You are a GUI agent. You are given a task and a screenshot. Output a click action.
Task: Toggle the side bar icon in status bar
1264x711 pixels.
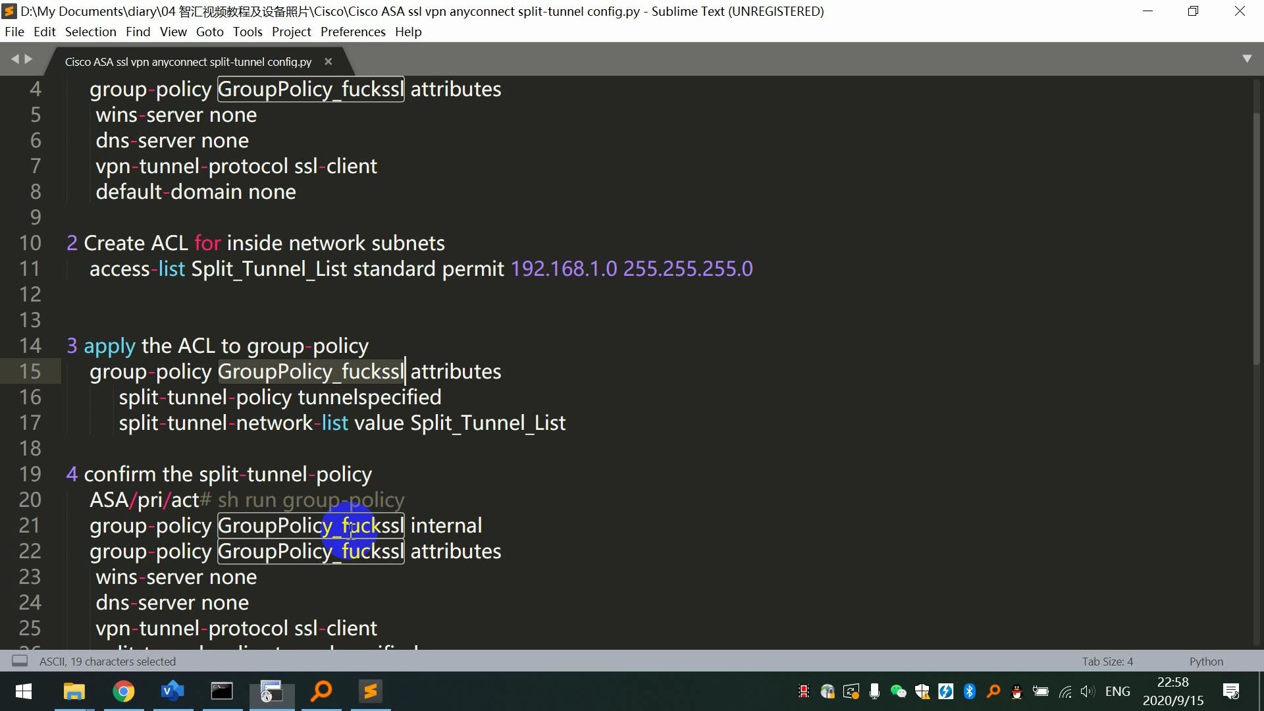20,661
